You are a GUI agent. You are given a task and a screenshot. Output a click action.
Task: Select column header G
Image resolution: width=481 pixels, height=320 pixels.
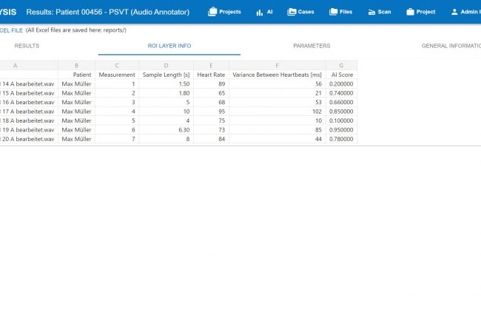coord(340,66)
